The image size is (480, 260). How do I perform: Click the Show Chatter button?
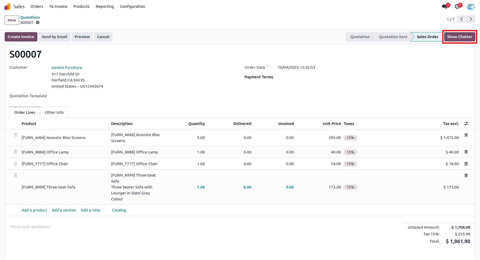(459, 37)
